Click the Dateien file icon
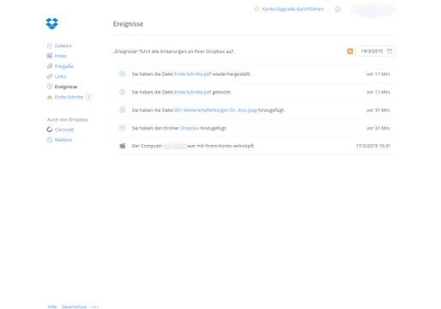441x309 pixels. 50,45
